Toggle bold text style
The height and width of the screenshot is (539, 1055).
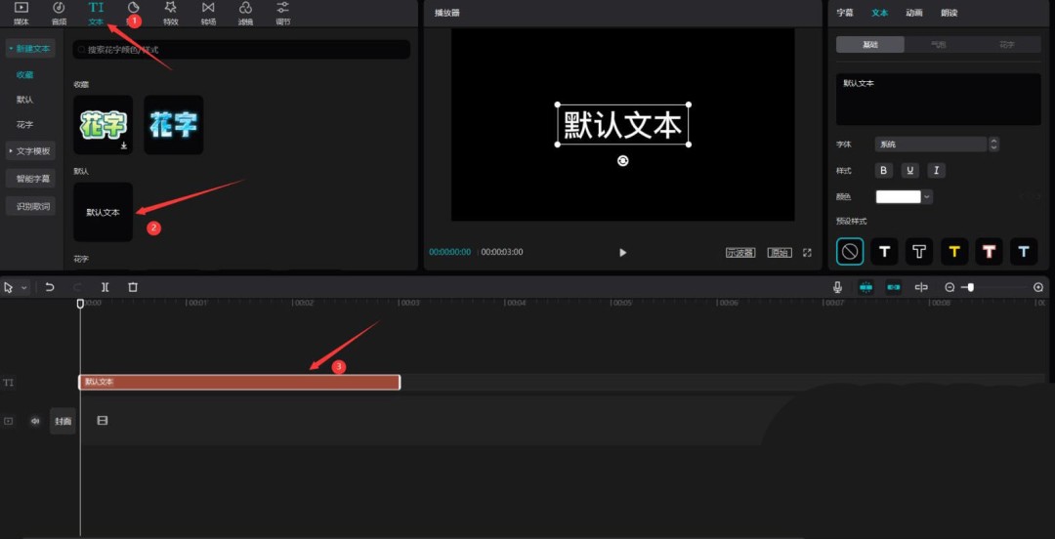884,170
